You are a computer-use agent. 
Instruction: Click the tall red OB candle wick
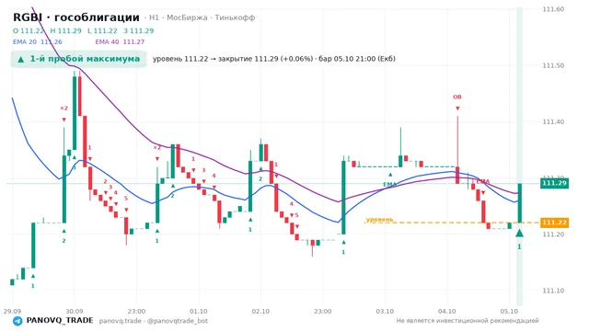(x=457, y=142)
